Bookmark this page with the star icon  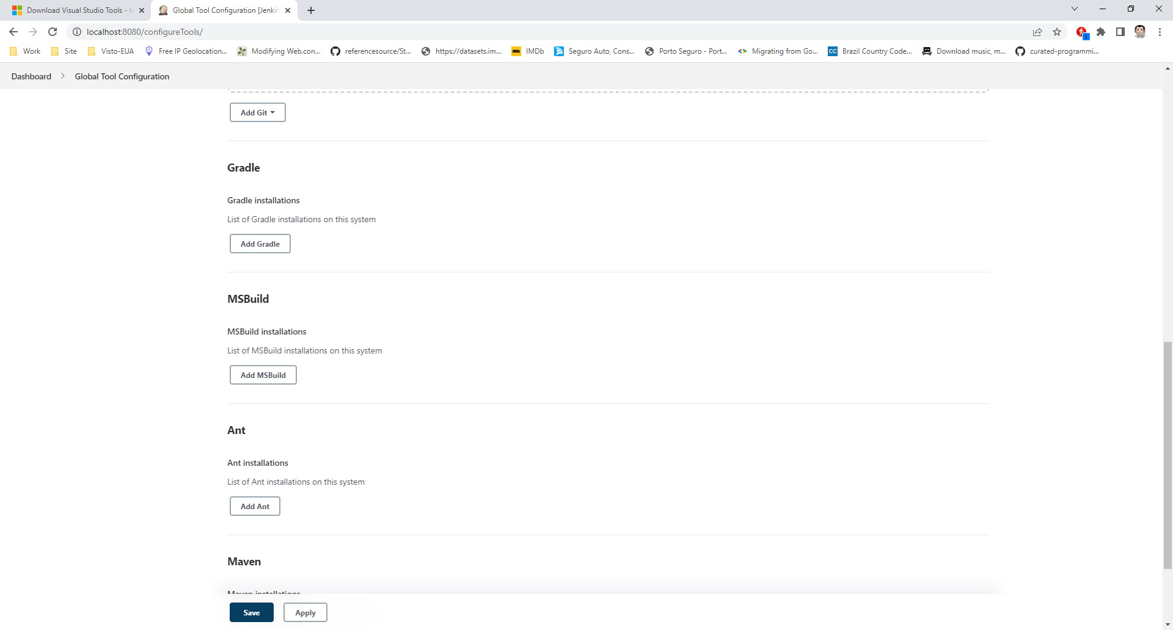pos(1057,32)
